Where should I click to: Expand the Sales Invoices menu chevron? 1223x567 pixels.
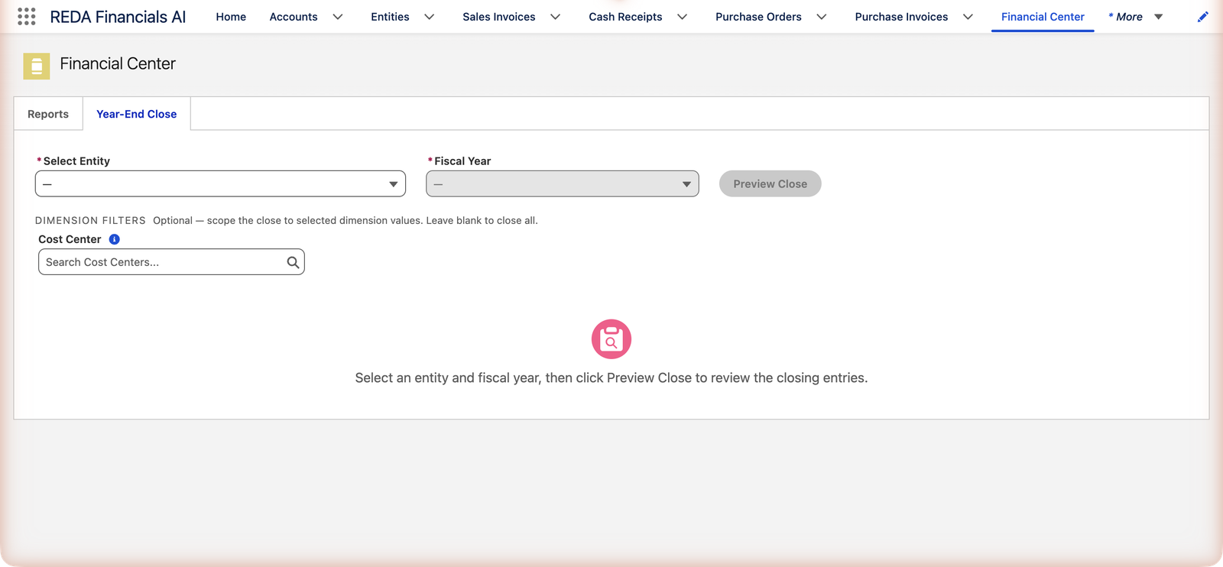(556, 17)
